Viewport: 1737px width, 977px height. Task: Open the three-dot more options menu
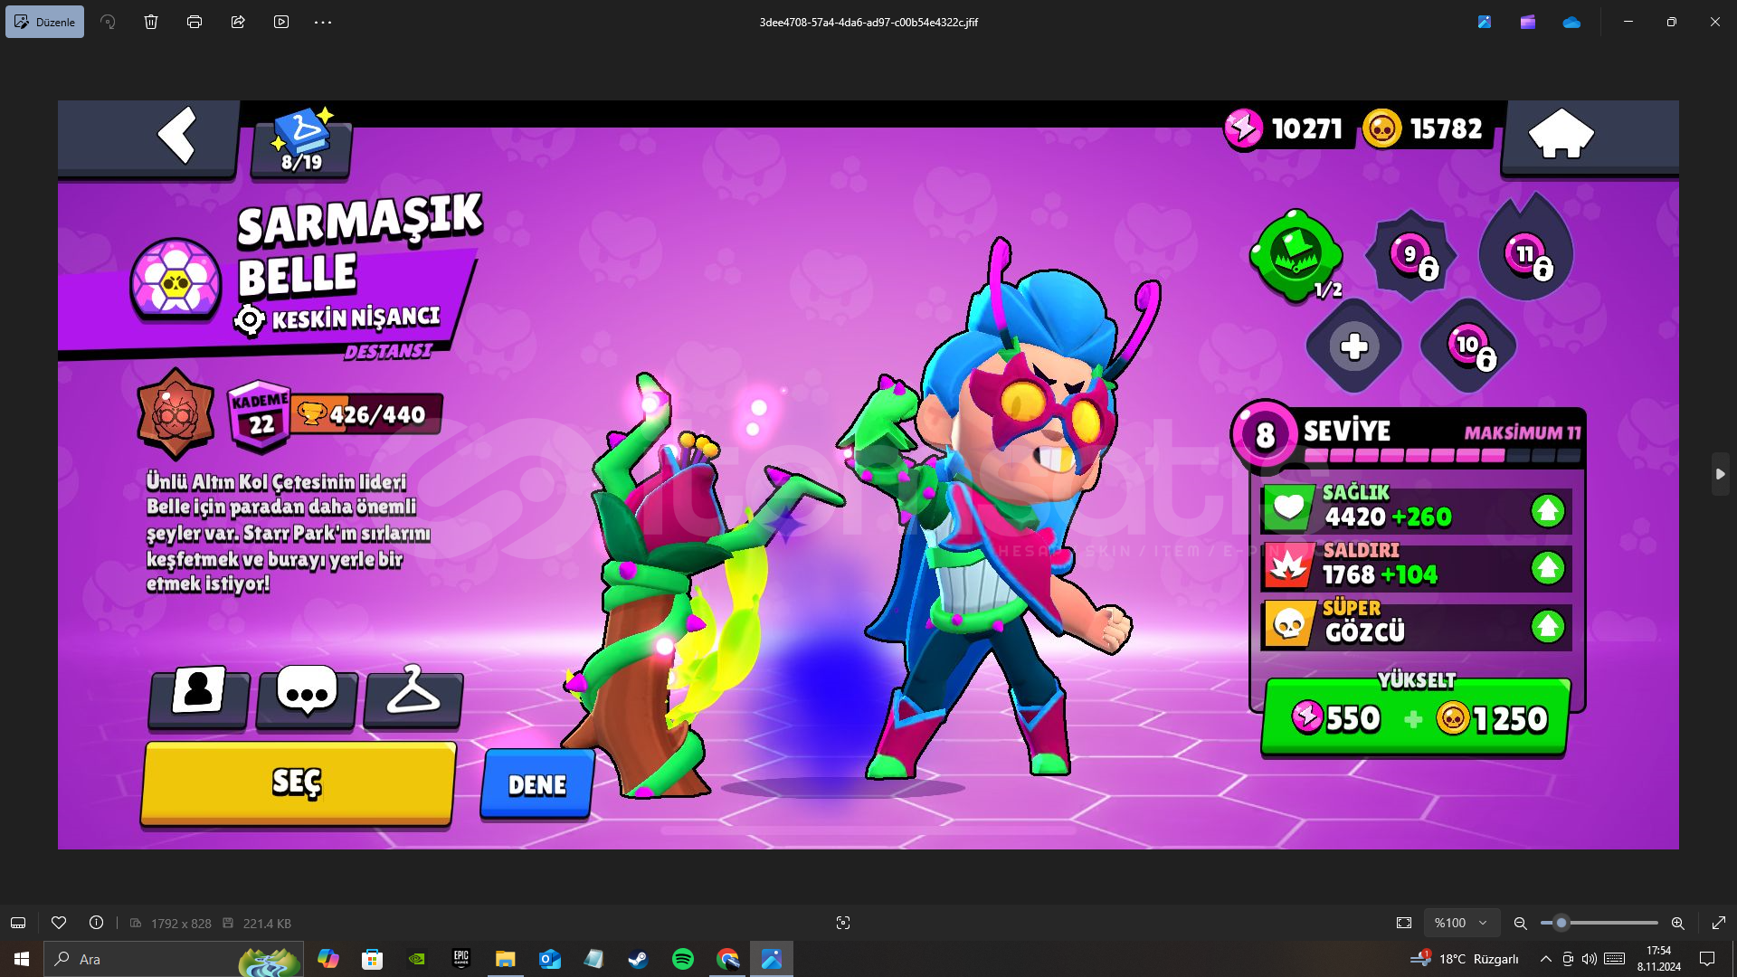point(323,22)
